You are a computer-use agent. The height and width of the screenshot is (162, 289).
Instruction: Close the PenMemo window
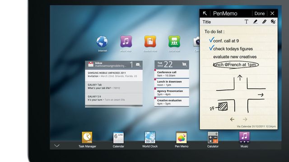pos(272,13)
